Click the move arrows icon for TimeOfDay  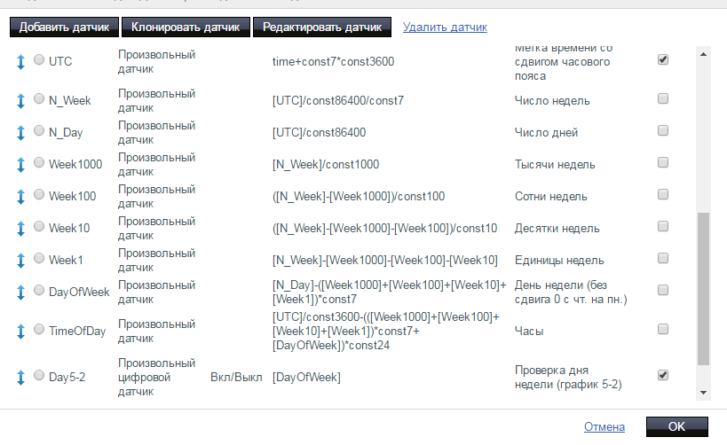[20, 331]
